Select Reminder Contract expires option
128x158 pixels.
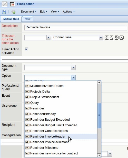coord(61,131)
